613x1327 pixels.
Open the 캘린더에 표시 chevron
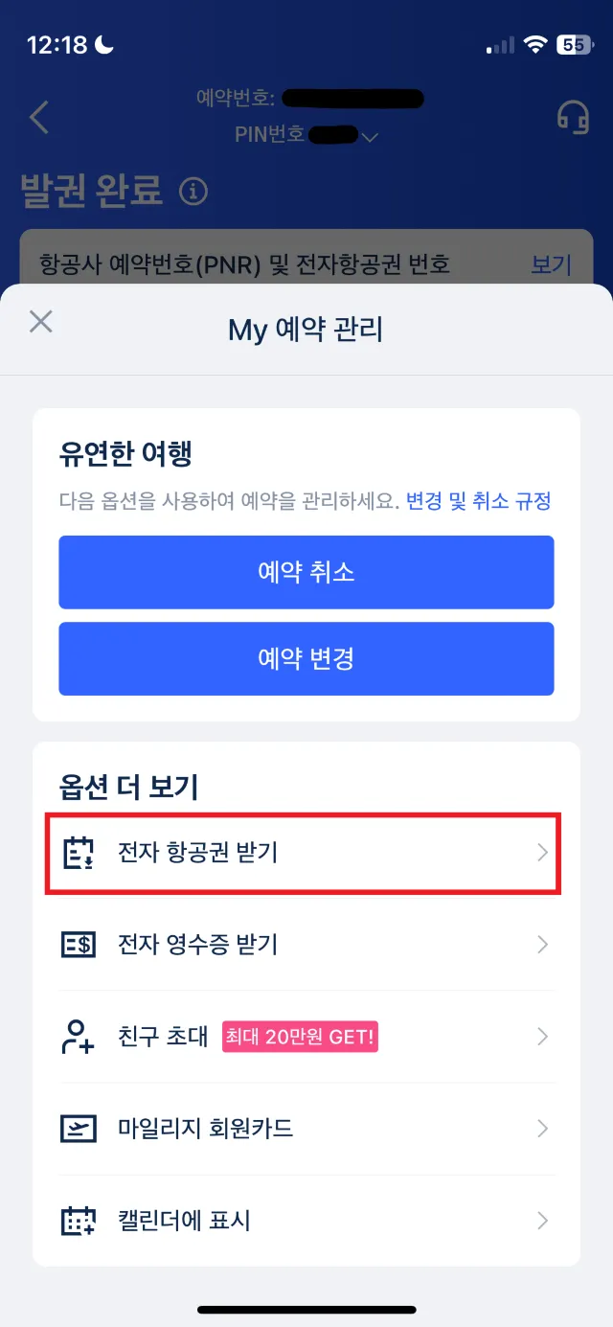point(542,1221)
